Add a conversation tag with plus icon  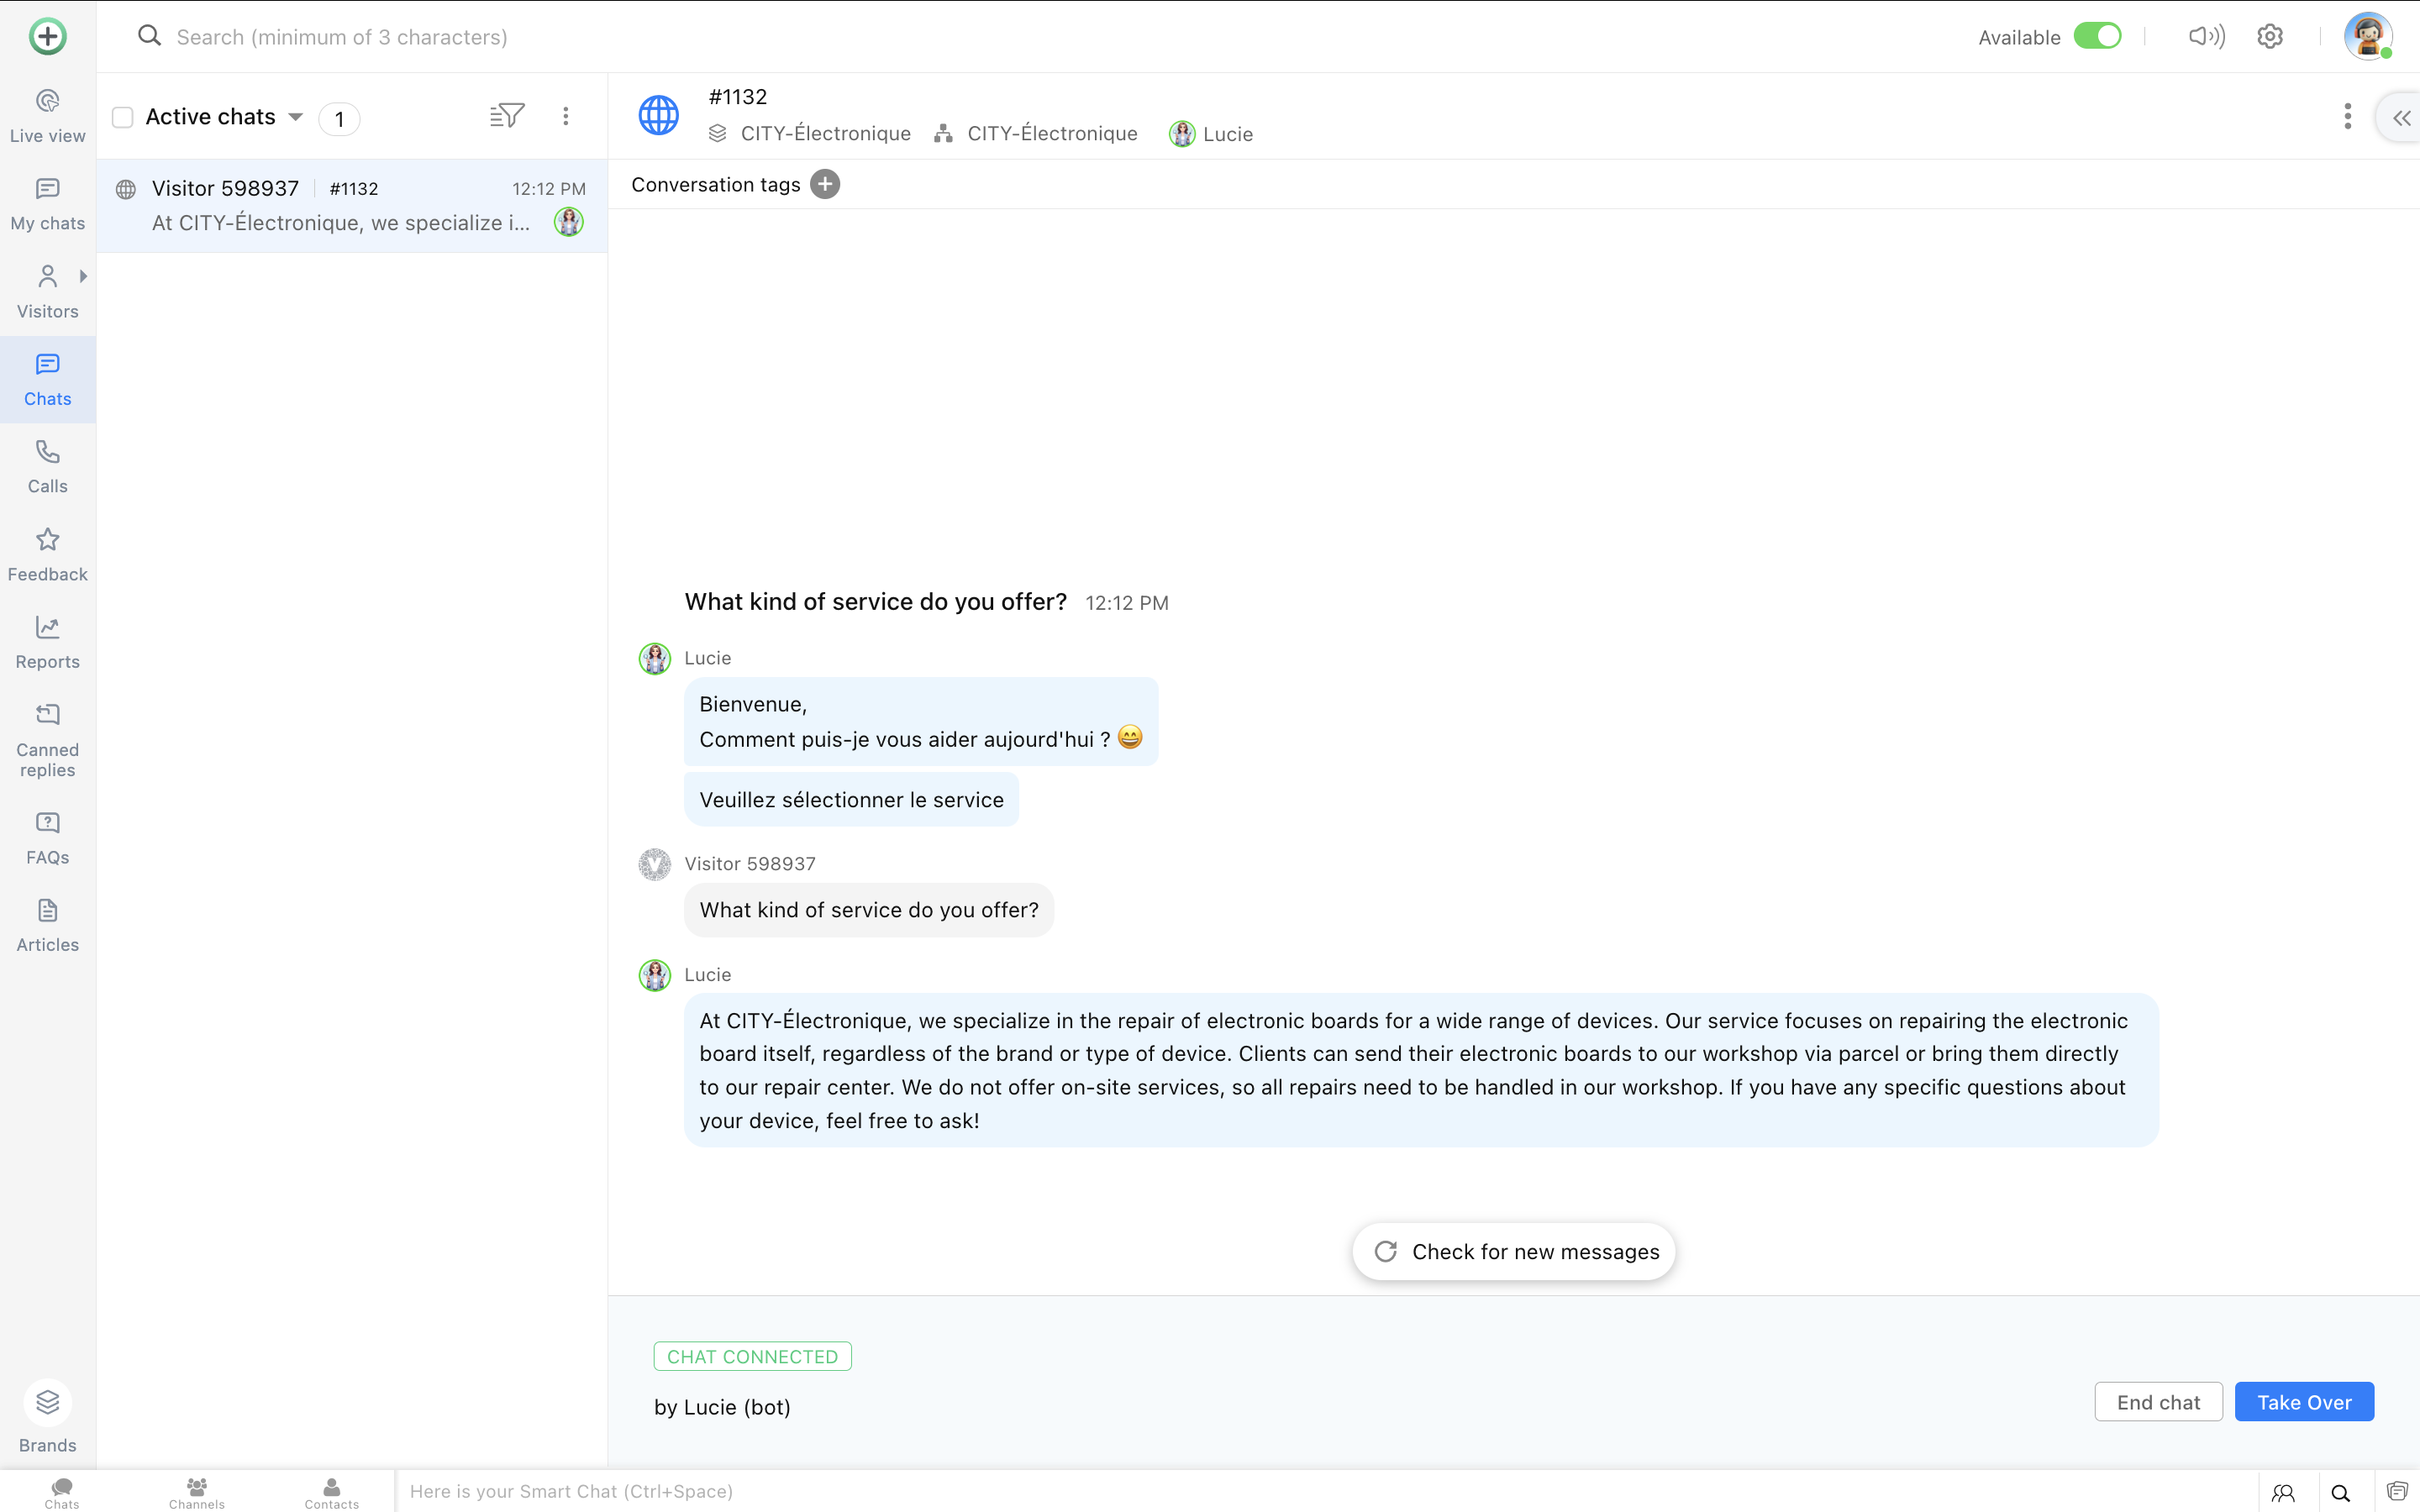click(825, 184)
